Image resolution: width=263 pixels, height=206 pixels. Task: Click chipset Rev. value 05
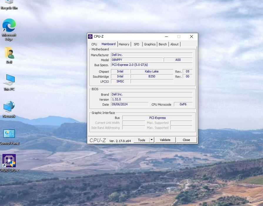(x=187, y=72)
